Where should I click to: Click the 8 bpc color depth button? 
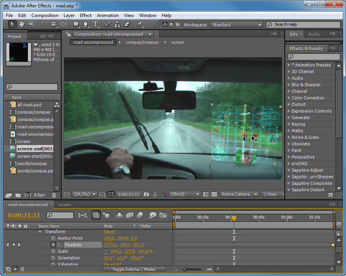(40, 195)
